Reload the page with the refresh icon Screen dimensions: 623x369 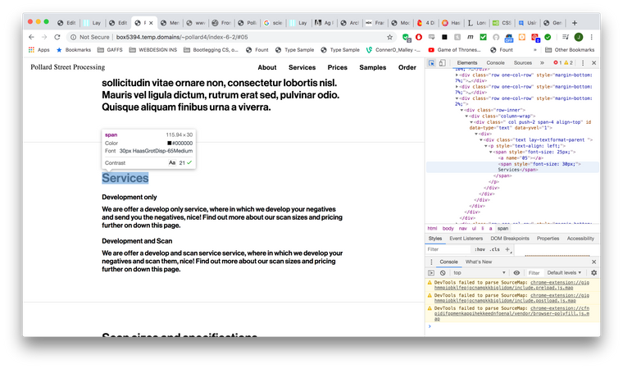58,37
